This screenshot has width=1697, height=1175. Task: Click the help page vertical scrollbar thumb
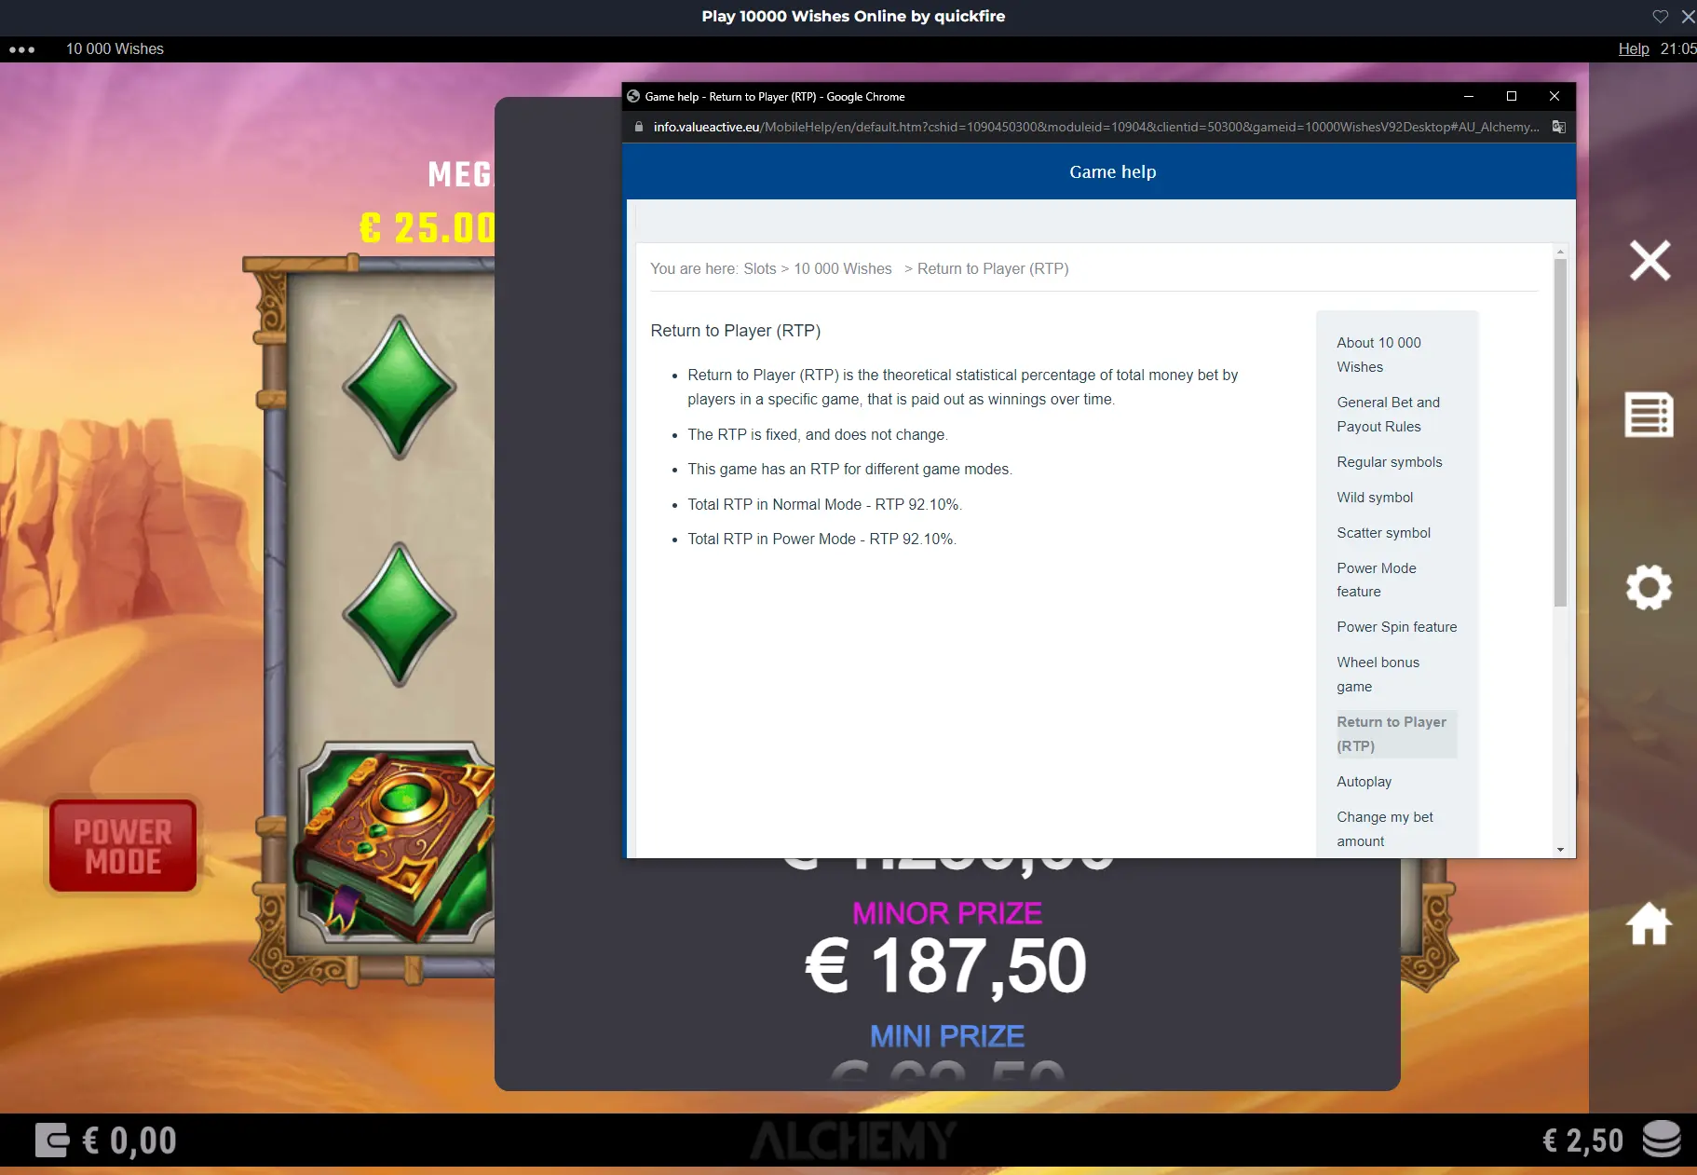pyautogui.click(x=1560, y=433)
